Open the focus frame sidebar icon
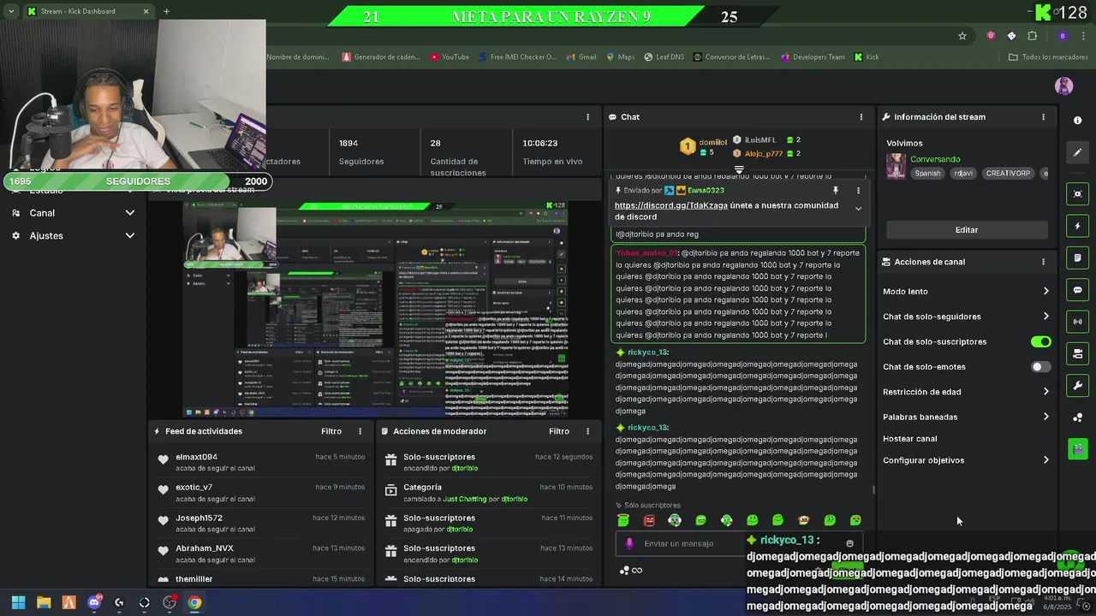This screenshot has width=1096, height=616. point(1078,194)
